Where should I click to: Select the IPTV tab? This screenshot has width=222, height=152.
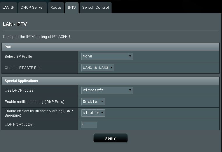(72, 8)
